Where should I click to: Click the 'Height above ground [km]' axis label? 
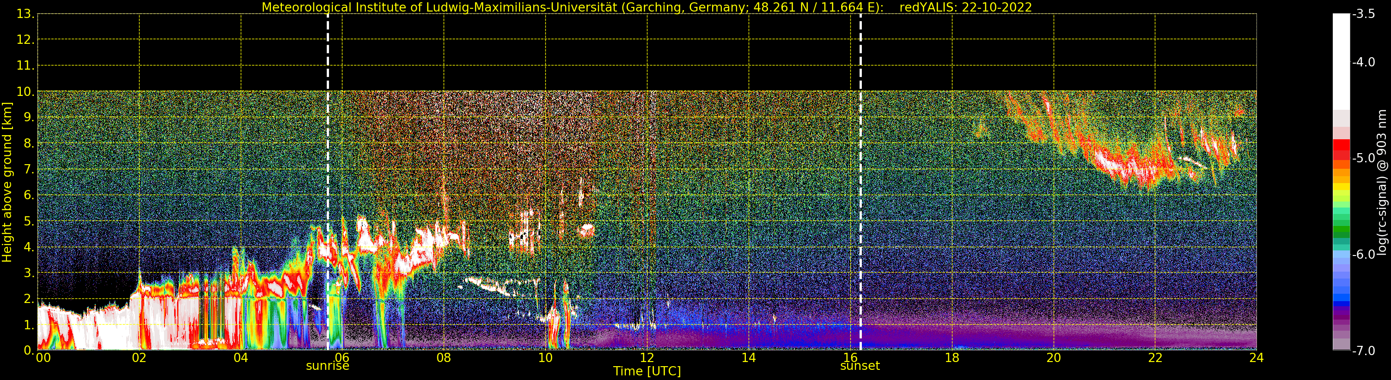click(7, 182)
